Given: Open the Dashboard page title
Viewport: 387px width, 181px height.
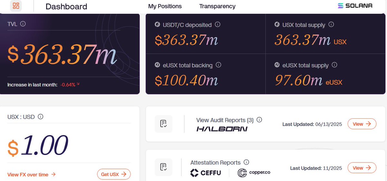Looking at the screenshot, I should click(x=66, y=6).
